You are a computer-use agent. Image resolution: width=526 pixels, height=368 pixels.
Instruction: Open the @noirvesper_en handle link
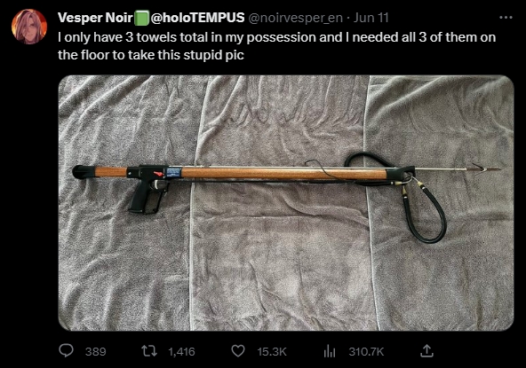pyautogui.click(x=296, y=18)
